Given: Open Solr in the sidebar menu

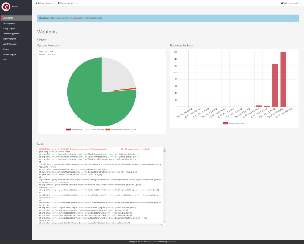Looking at the screenshot, I should [x=4, y=60].
